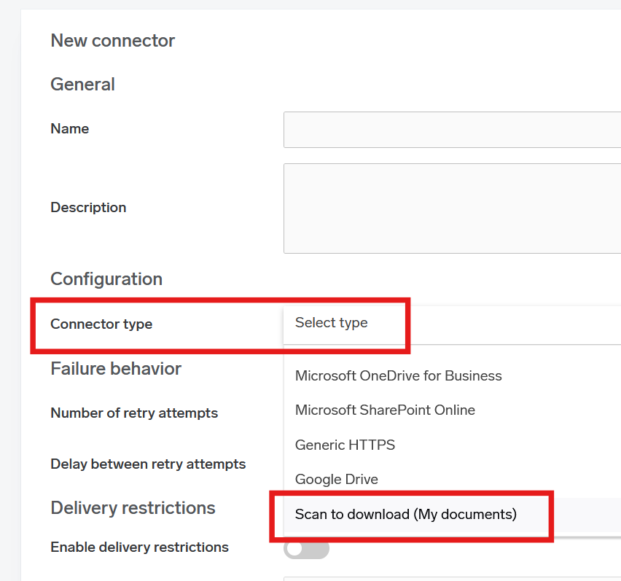
Task: Choose Microsoft OneDrive for Business option
Action: pyautogui.click(x=399, y=376)
